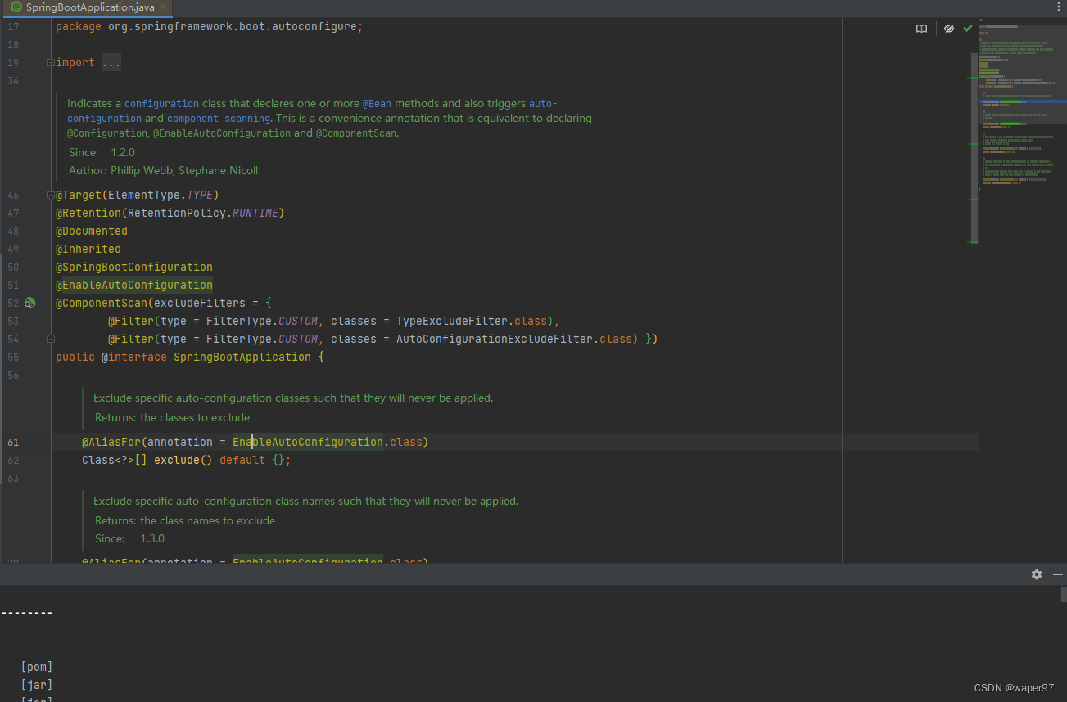
Task: Open '@EnableAutoConfiguration' reference in doc comment
Action: [x=221, y=133]
